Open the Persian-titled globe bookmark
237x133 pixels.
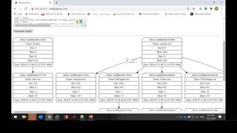pyautogui.click(x=99, y=14)
